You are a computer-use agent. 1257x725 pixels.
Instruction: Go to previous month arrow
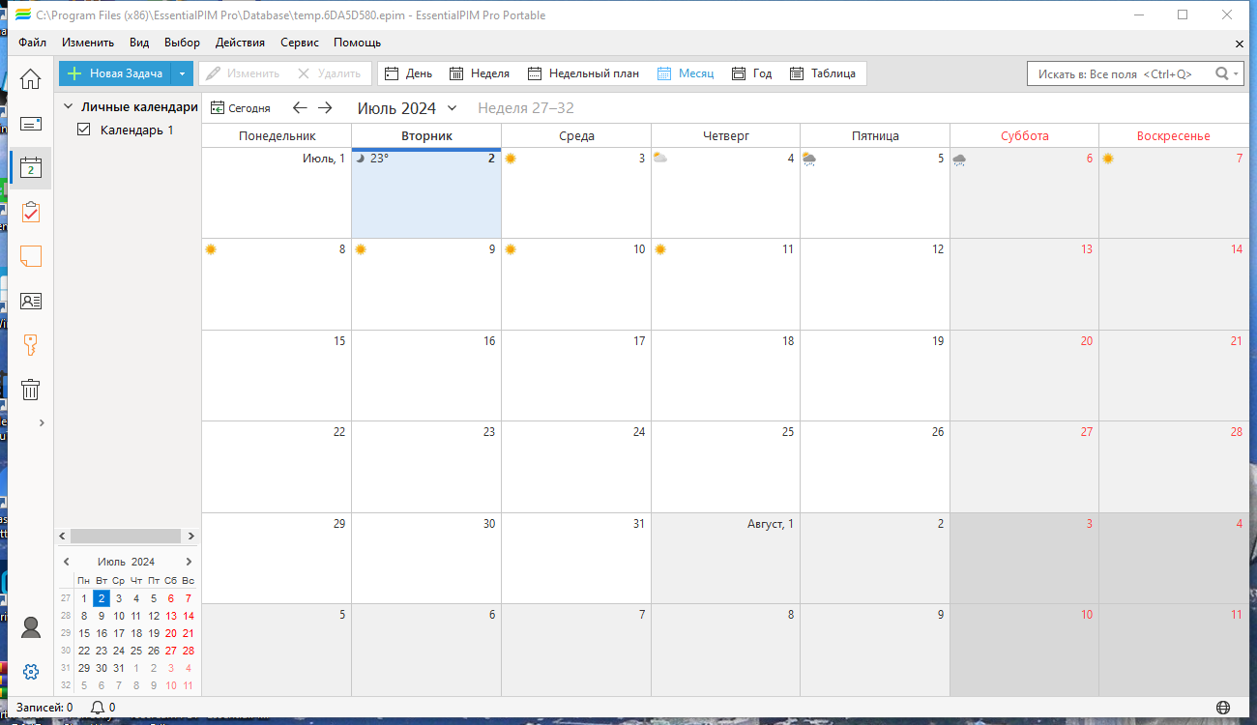301,108
